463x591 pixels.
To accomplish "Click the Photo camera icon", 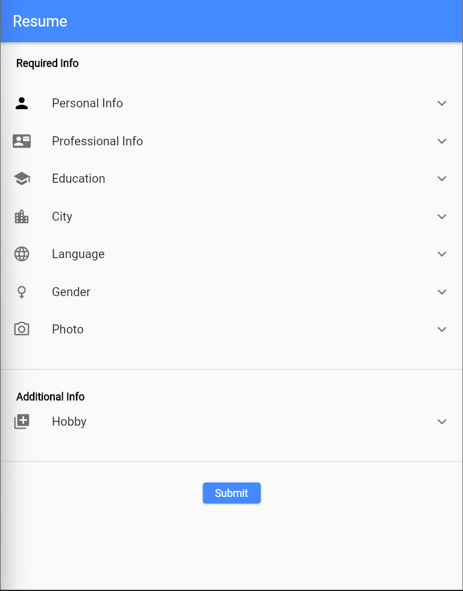I will tap(22, 329).
